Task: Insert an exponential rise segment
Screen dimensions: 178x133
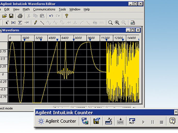Action: pos(82,23)
